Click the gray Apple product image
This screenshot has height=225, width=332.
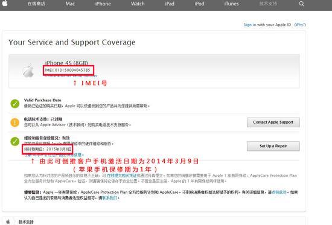tap(28, 71)
